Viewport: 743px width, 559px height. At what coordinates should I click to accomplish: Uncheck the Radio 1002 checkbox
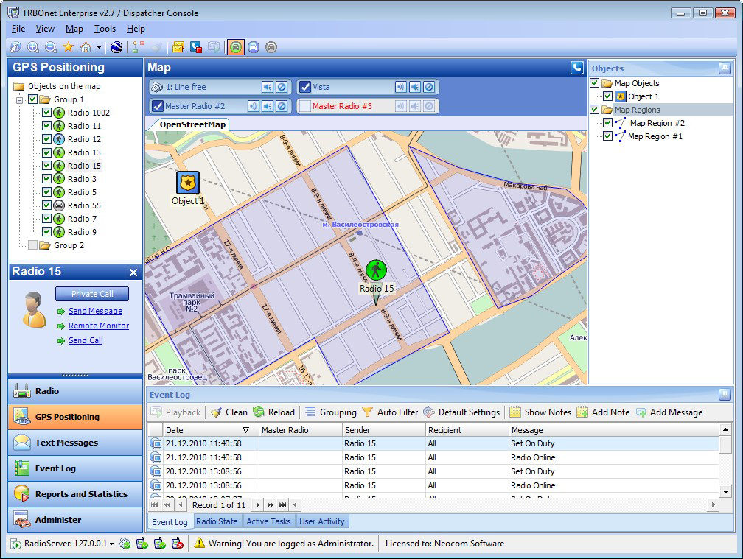point(46,113)
